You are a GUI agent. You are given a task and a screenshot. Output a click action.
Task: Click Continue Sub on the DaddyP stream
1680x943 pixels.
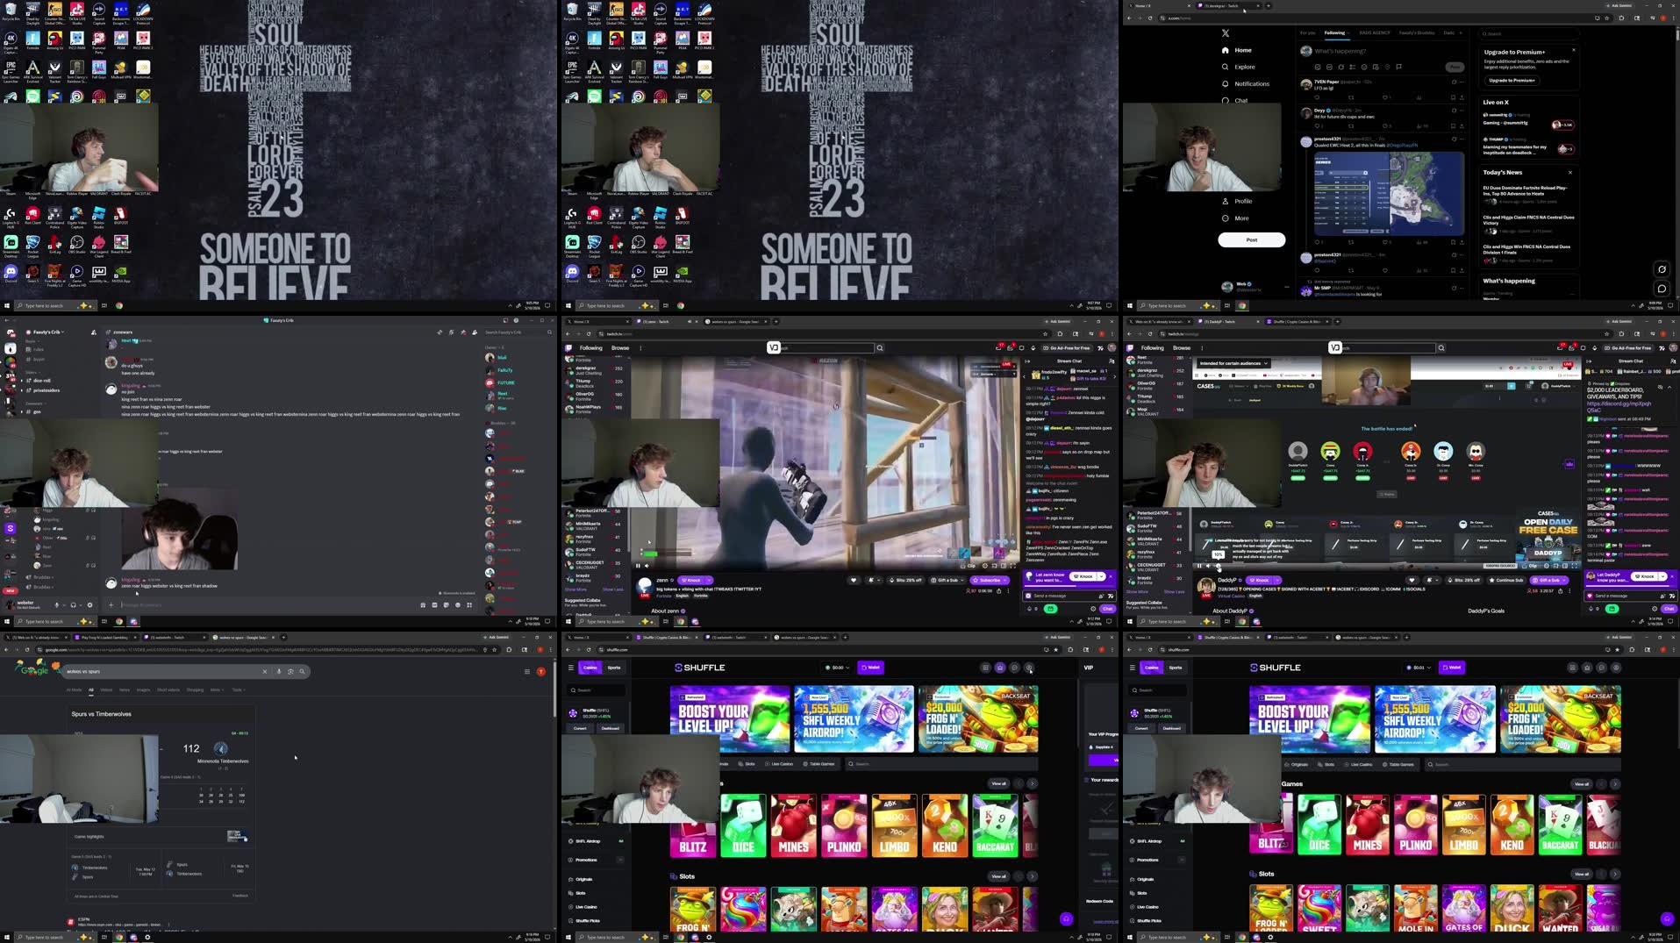[1505, 580]
